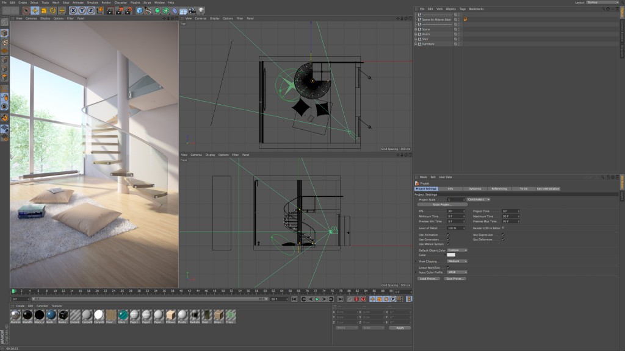Click Render View clapperboard icon
Viewport: 625px width, 351px height.
pos(110,11)
